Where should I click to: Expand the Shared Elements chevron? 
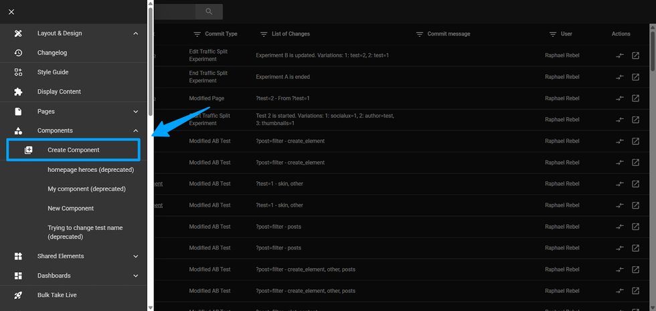(x=135, y=256)
